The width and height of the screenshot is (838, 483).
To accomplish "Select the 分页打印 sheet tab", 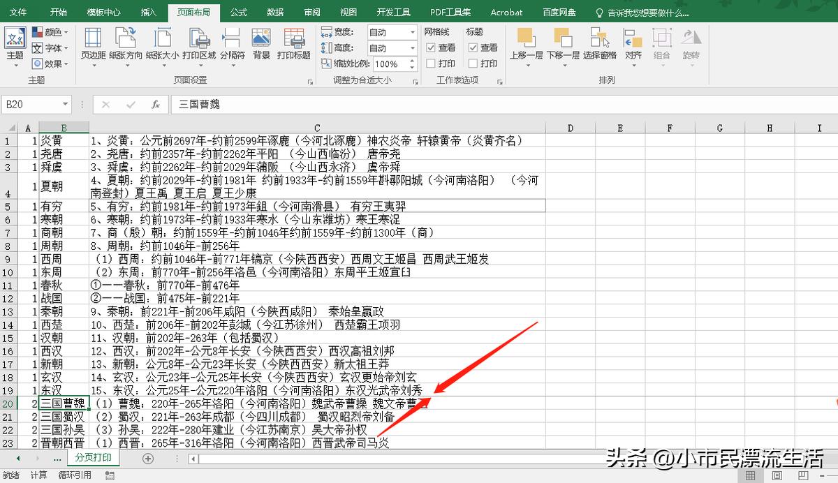I will click(94, 459).
